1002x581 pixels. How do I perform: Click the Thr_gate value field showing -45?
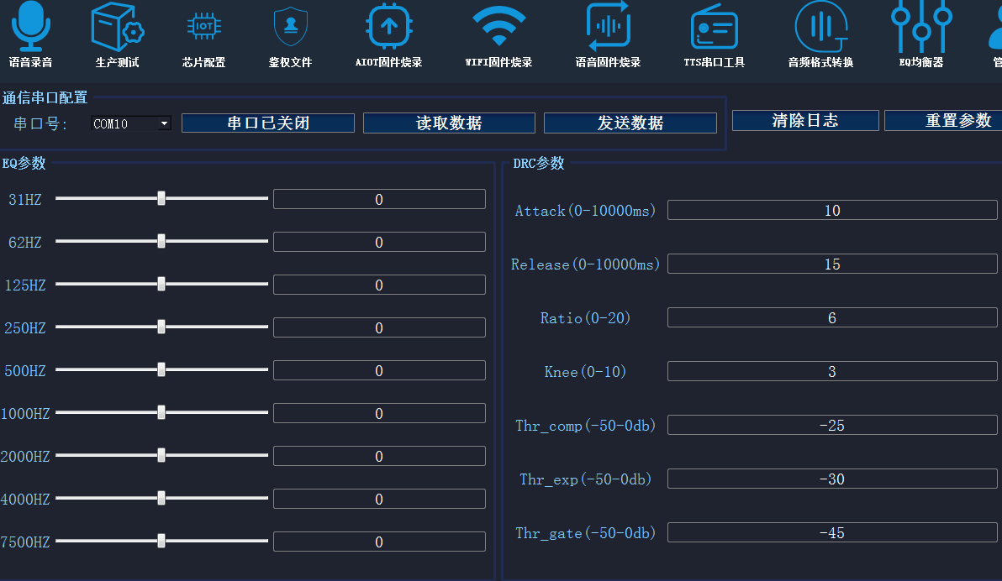coord(831,533)
